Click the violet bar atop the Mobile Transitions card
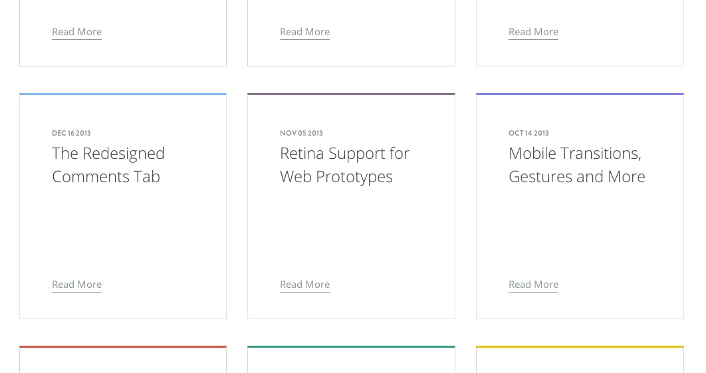Viewport: 706px width, 373px height. (x=580, y=94)
